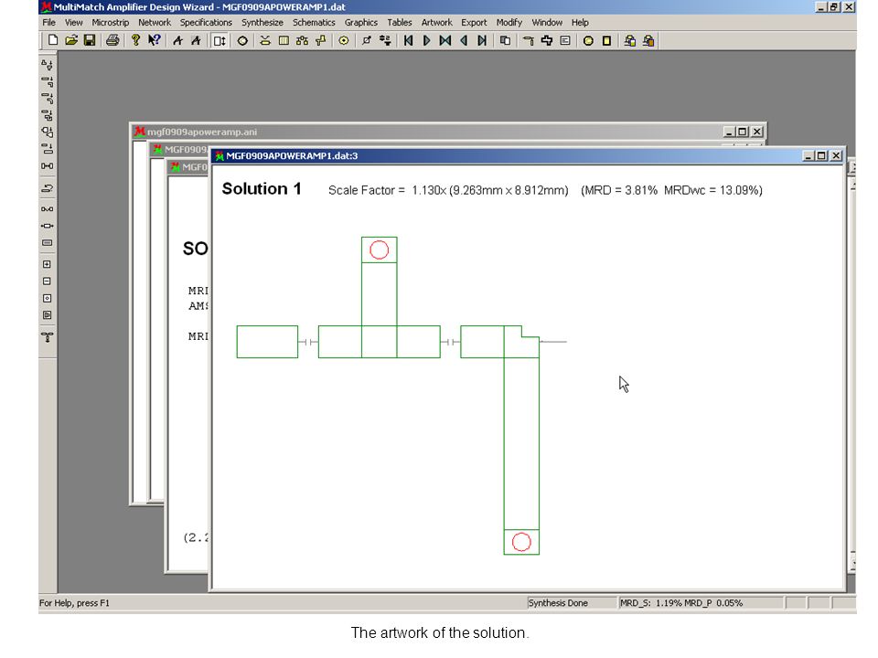This screenshot has height=658, width=878.
Task: Click the copy pages toolbar icon
Action: click(x=505, y=40)
